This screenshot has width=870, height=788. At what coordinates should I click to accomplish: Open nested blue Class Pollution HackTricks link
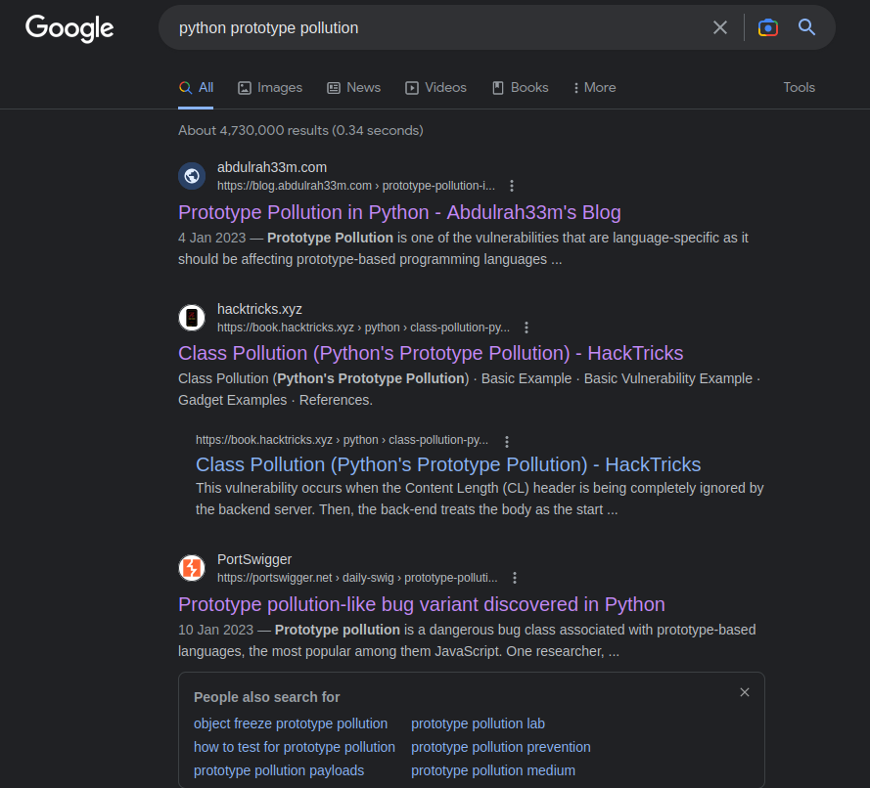(x=448, y=464)
